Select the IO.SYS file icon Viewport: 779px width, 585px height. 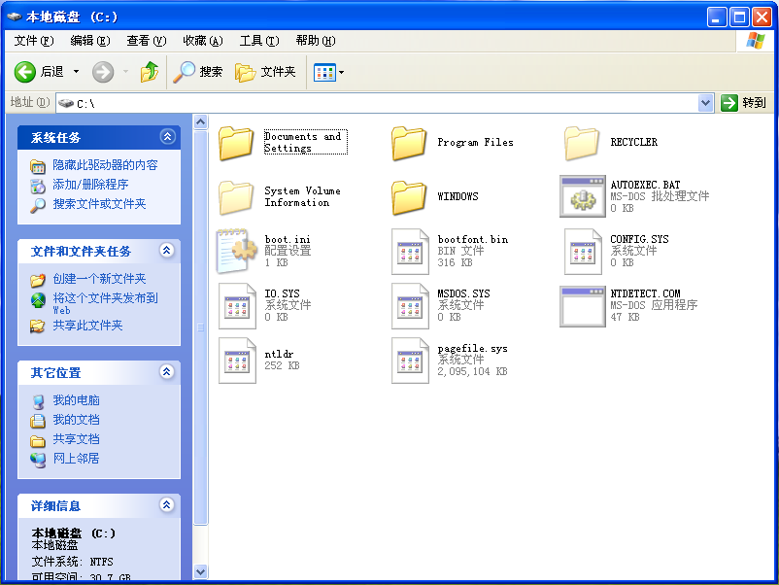coord(237,306)
